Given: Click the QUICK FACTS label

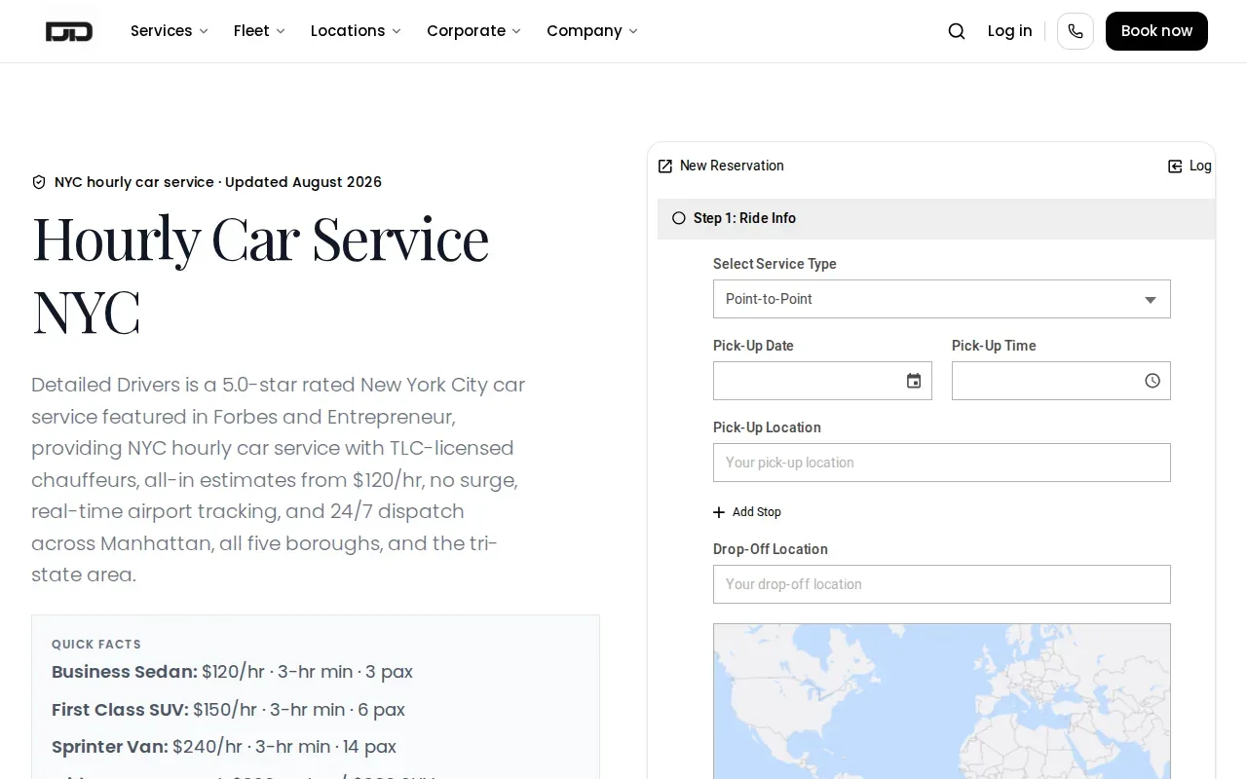Looking at the screenshot, I should (96, 645).
